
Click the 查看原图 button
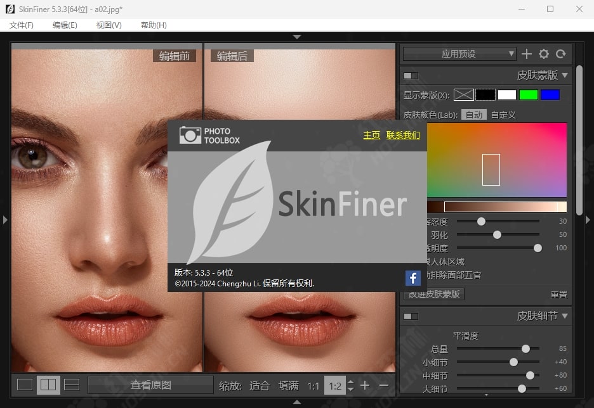pos(151,385)
